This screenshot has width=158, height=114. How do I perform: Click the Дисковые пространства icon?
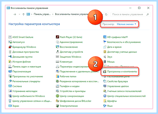[x=10, y=52]
